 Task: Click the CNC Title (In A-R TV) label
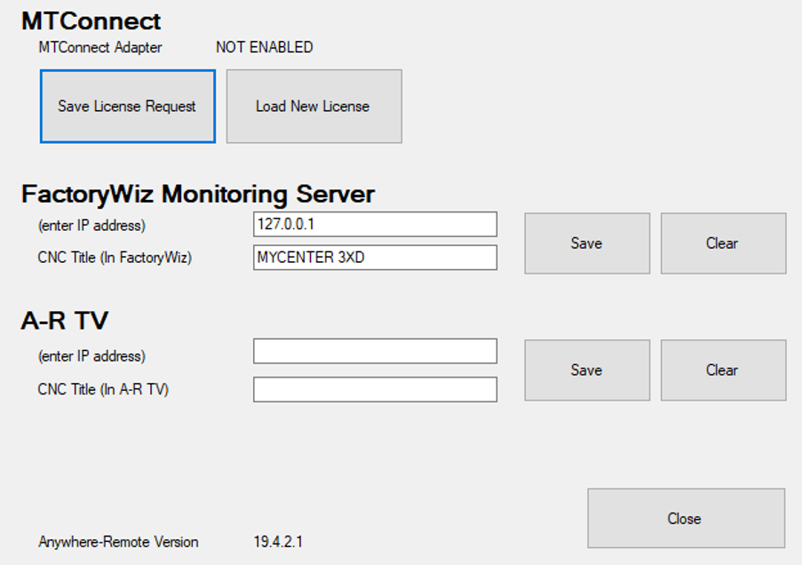(103, 389)
